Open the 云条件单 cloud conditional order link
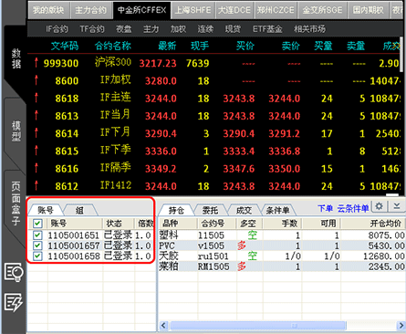This screenshot has height=334, width=406. pos(353,208)
